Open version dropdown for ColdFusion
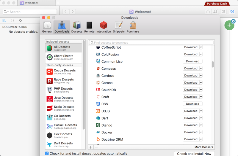This screenshot has width=238, height=156. pos(201,54)
